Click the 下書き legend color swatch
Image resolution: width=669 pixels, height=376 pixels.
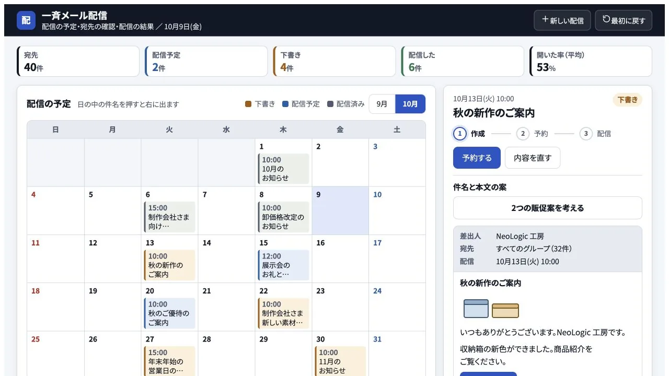tap(248, 104)
